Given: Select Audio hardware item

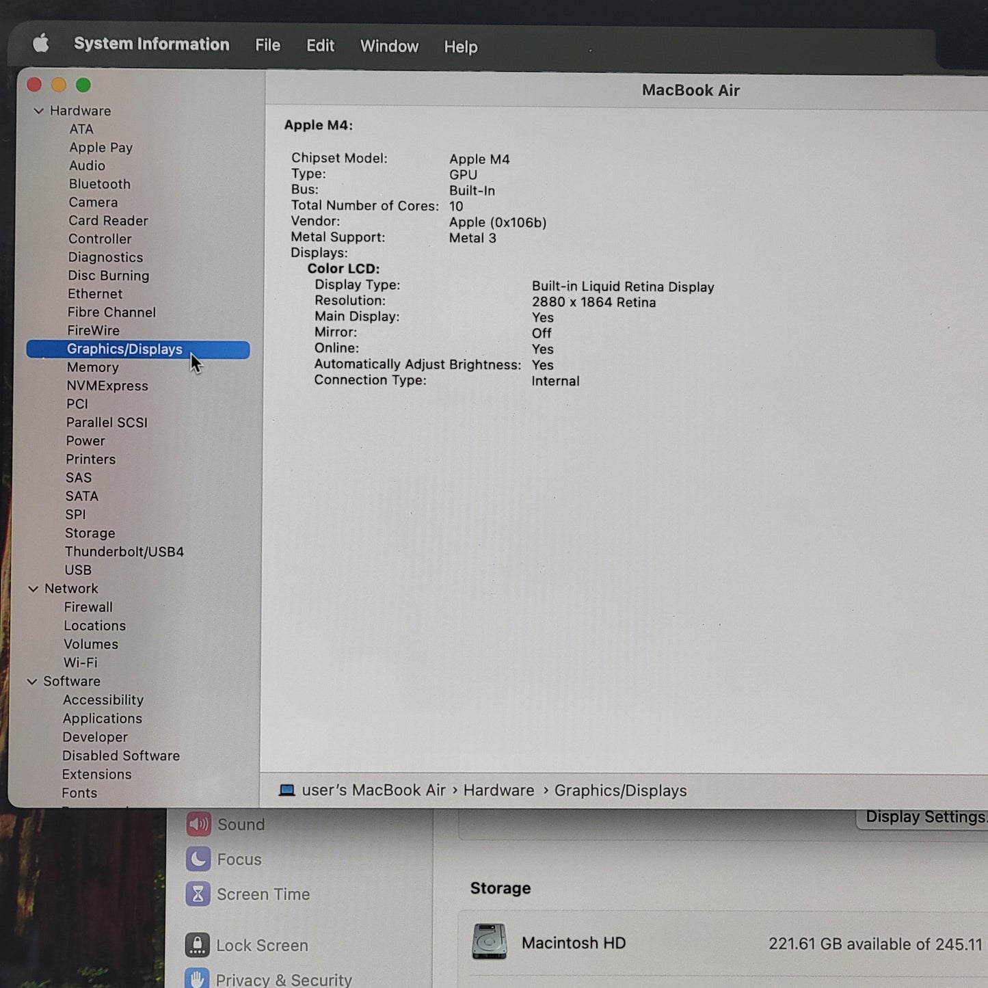Looking at the screenshot, I should (87, 165).
